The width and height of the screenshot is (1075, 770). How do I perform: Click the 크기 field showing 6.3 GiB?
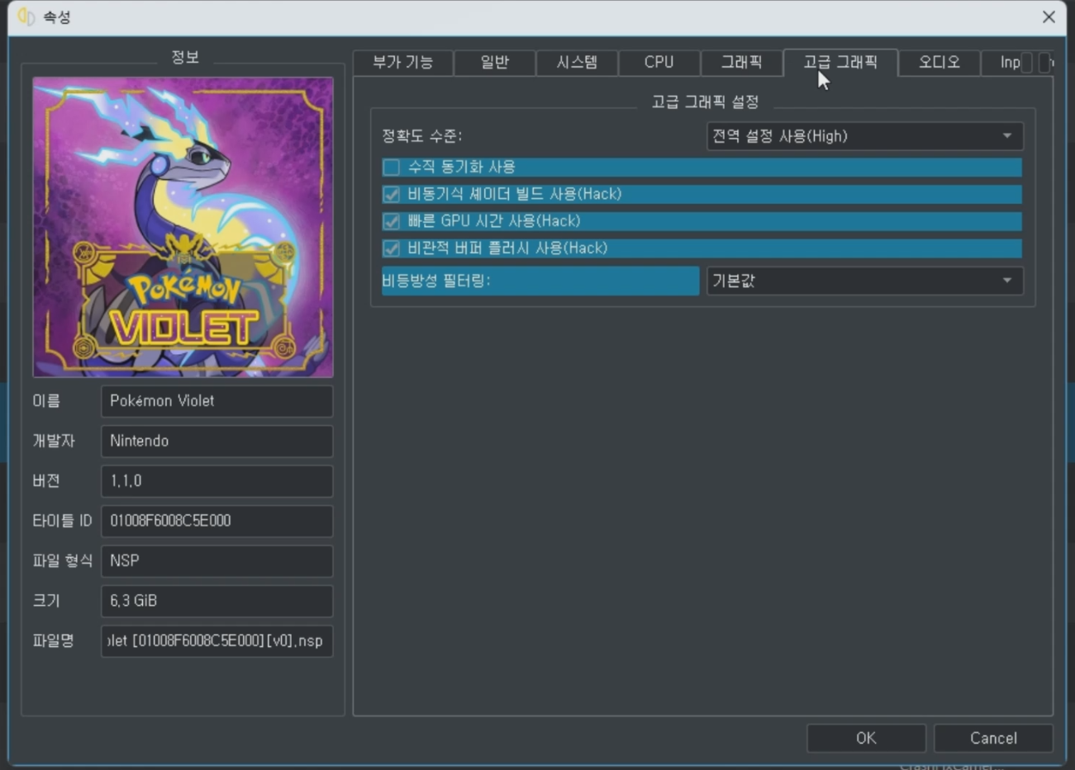click(216, 601)
